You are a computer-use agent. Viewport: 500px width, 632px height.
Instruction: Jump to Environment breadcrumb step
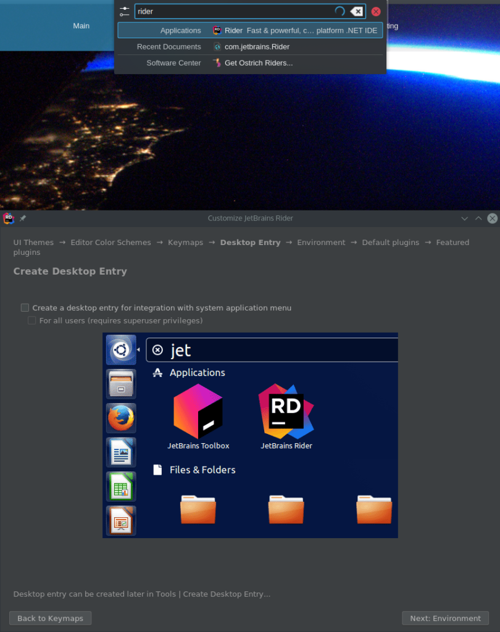tap(321, 242)
